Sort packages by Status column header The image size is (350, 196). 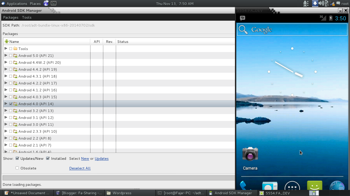(175, 41)
